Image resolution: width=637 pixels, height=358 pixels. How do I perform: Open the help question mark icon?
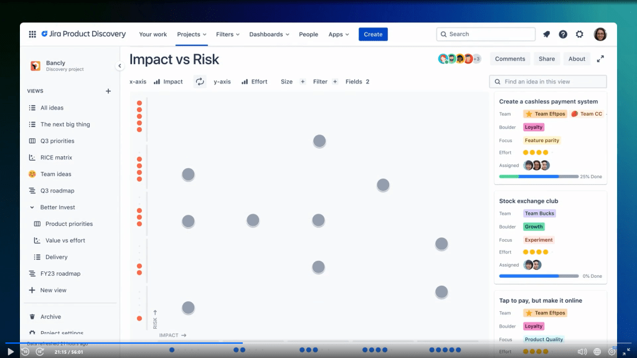[x=563, y=34]
